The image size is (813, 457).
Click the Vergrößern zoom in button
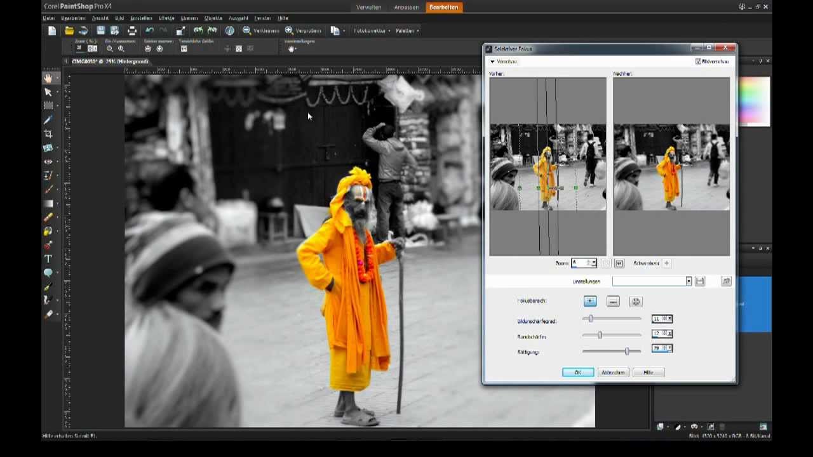303,30
